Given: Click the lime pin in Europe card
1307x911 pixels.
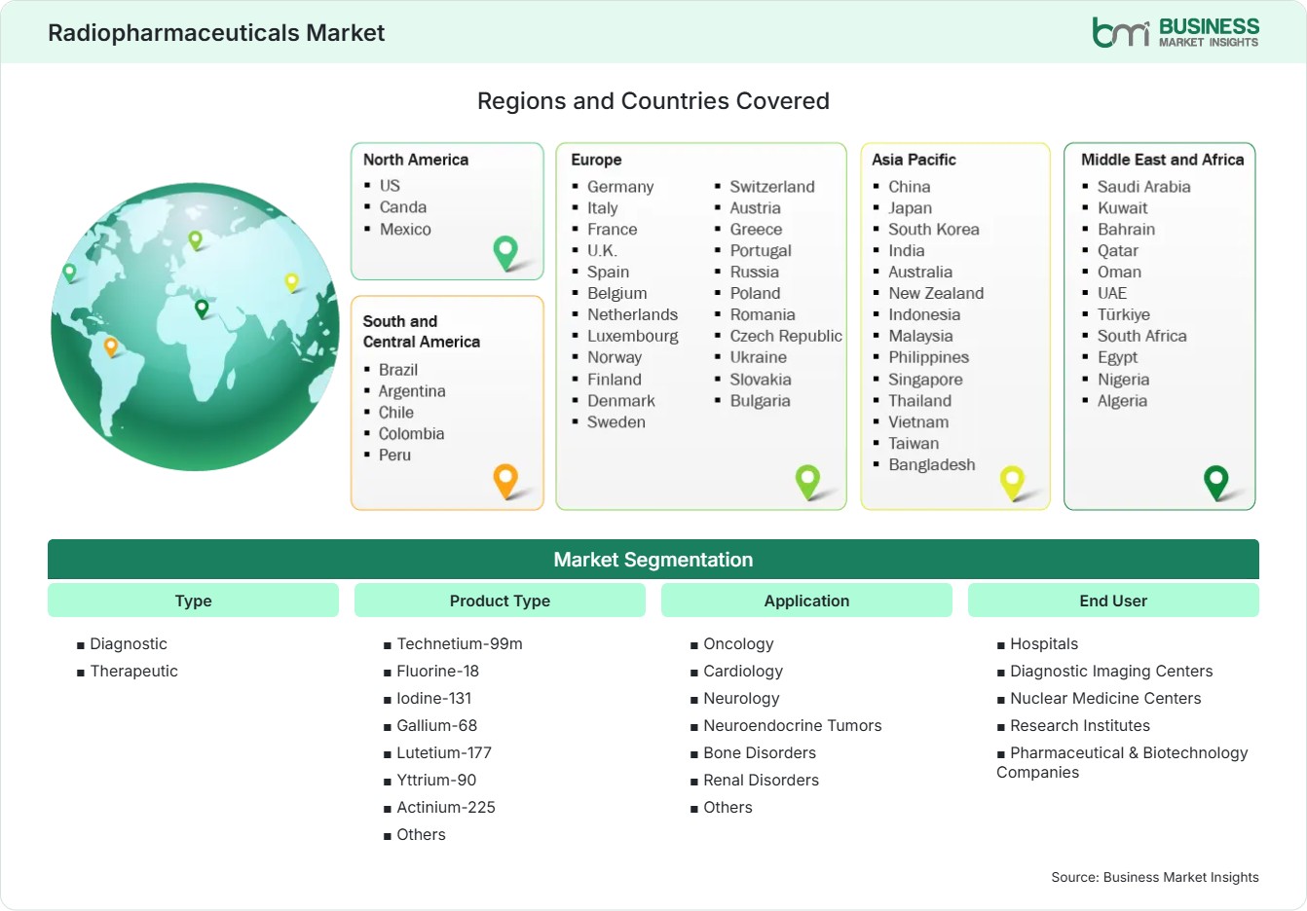Looking at the screenshot, I should [807, 481].
